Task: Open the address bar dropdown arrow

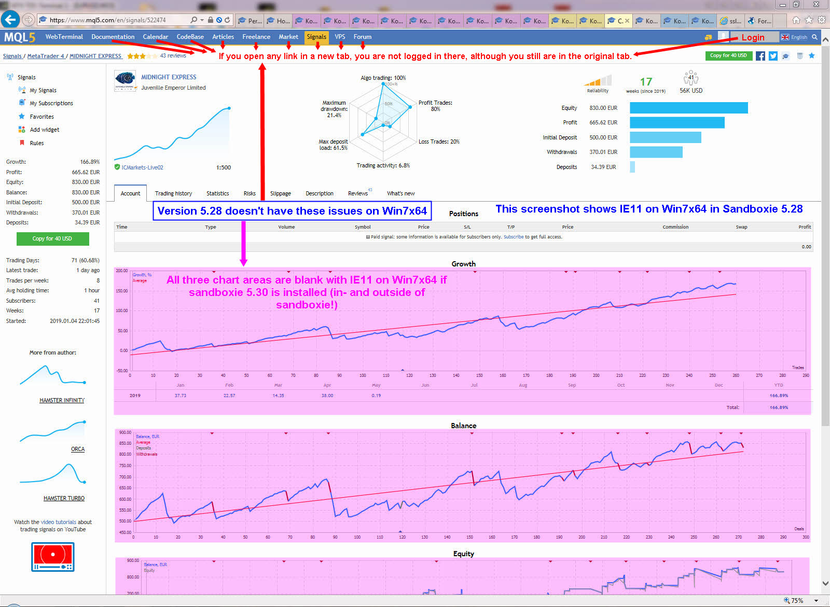Action: click(x=202, y=20)
